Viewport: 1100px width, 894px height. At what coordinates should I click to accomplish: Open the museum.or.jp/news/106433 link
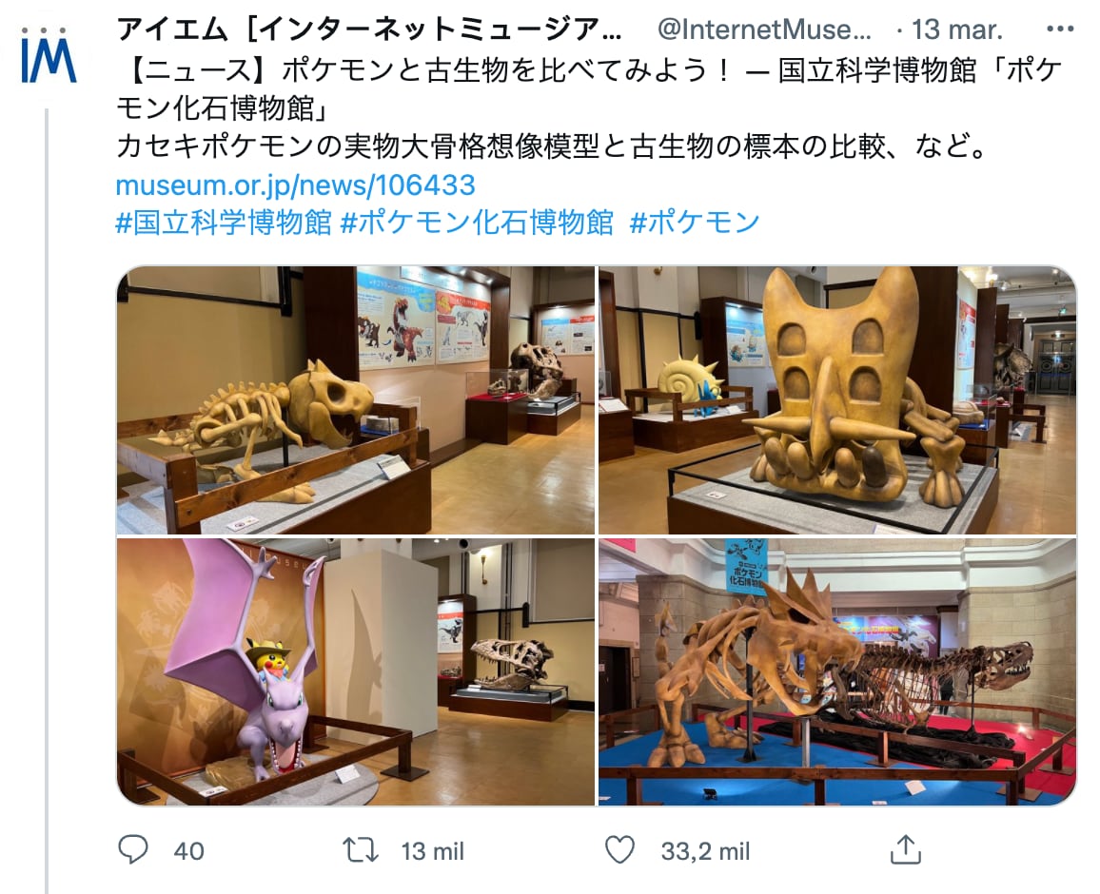tap(295, 185)
